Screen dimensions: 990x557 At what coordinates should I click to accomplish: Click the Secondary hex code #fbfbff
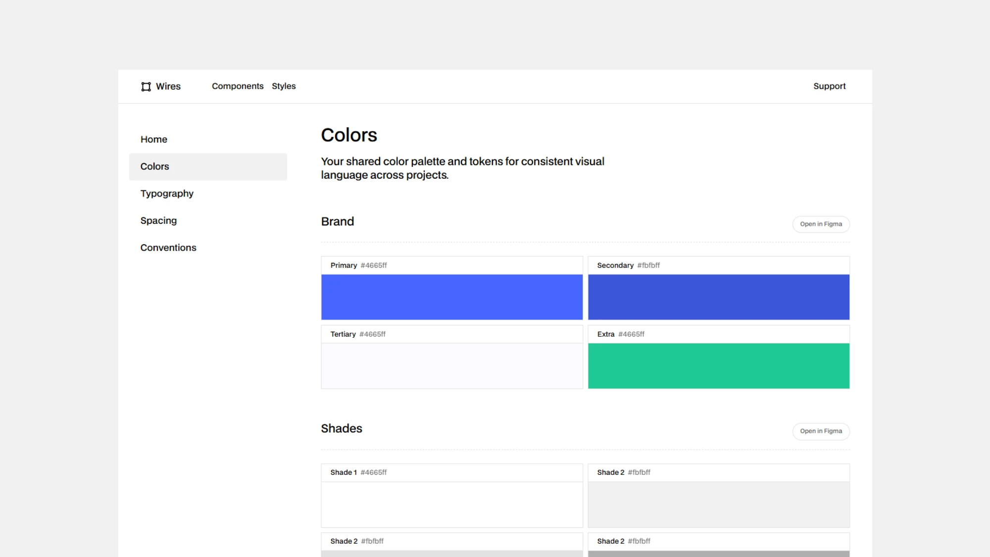[x=649, y=265]
